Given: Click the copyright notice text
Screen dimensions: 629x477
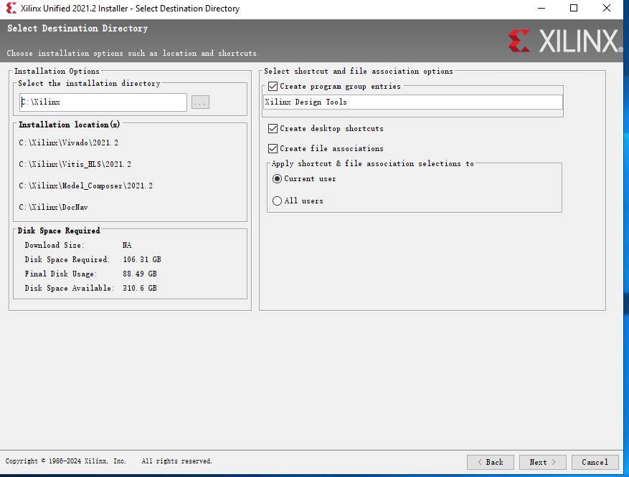Looking at the screenshot, I should point(109,461).
